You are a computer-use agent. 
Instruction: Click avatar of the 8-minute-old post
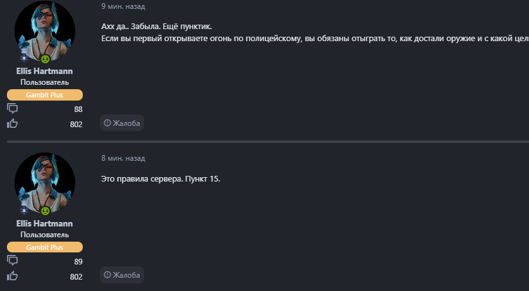[45, 182]
